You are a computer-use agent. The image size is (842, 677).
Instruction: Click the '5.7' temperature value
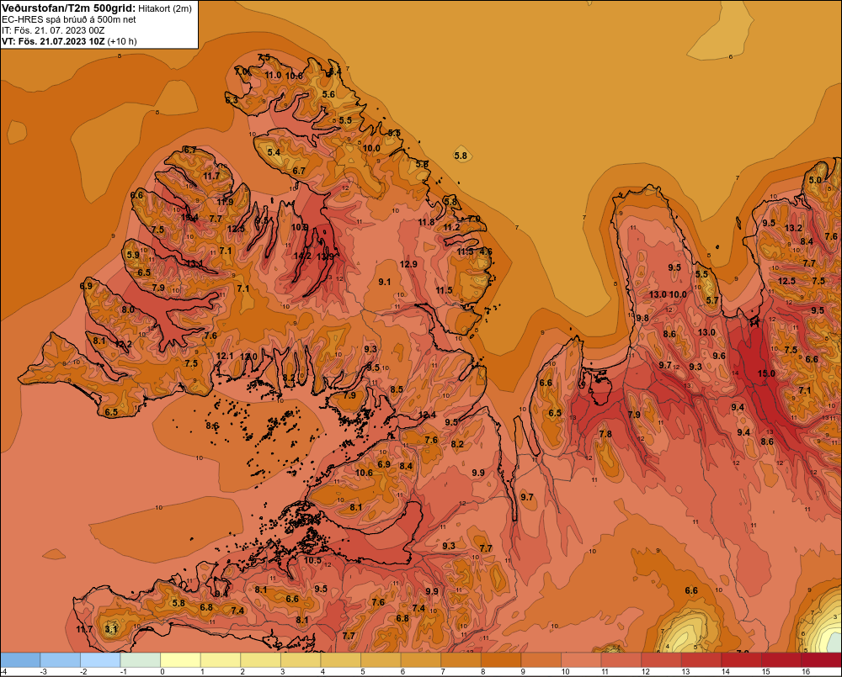click(x=712, y=300)
